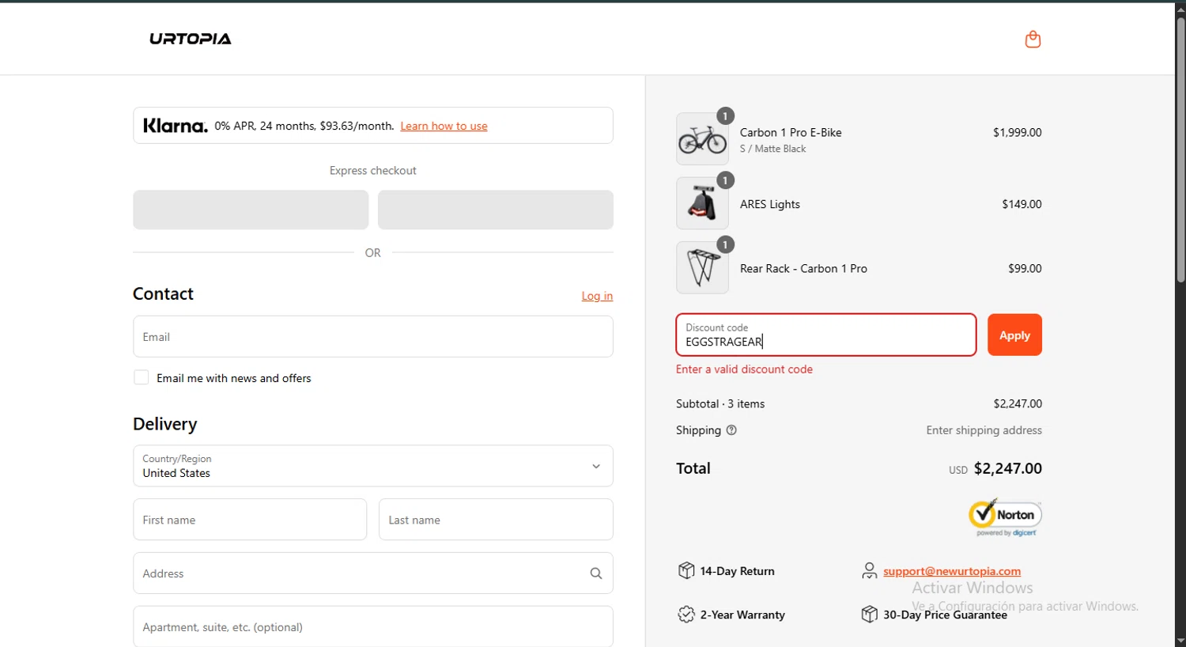Check Email me with news and offers

(x=142, y=377)
